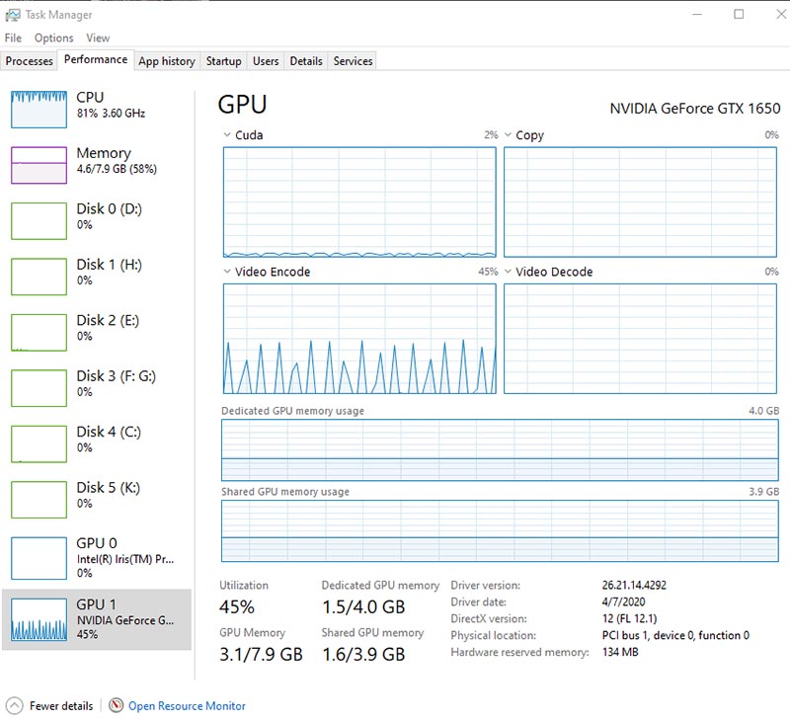
Task: Click the PCI bus 1 physical location value
Action: click(x=675, y=635)
